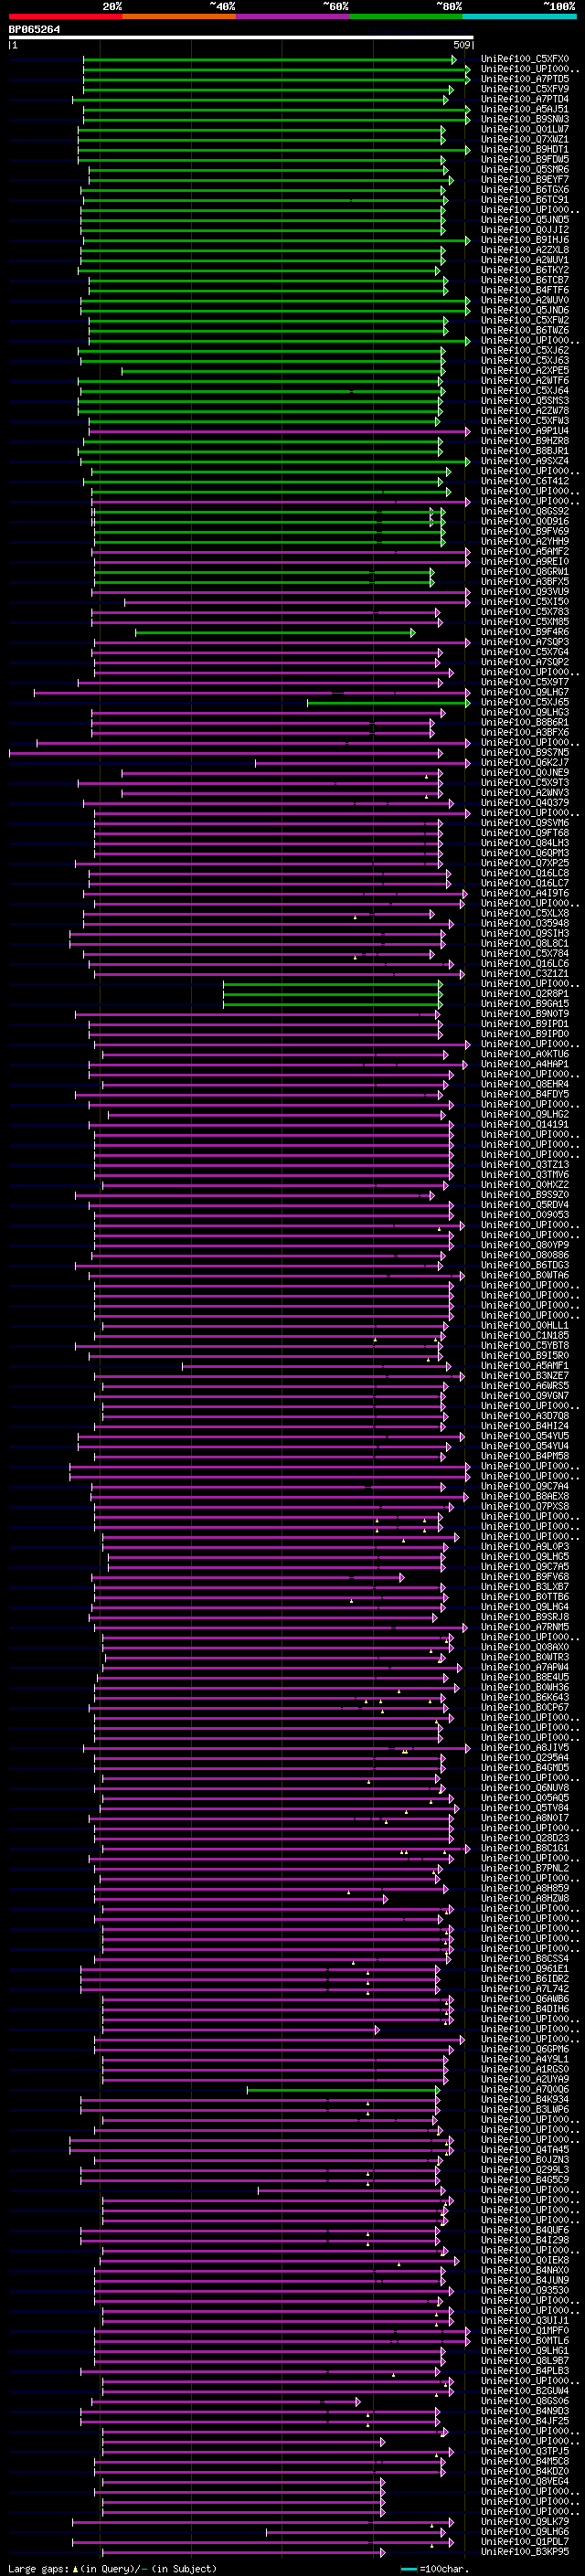Click the UniRef100_B8BJR1 label
This screenshot has width=585, height=2576.
(525, 451)
